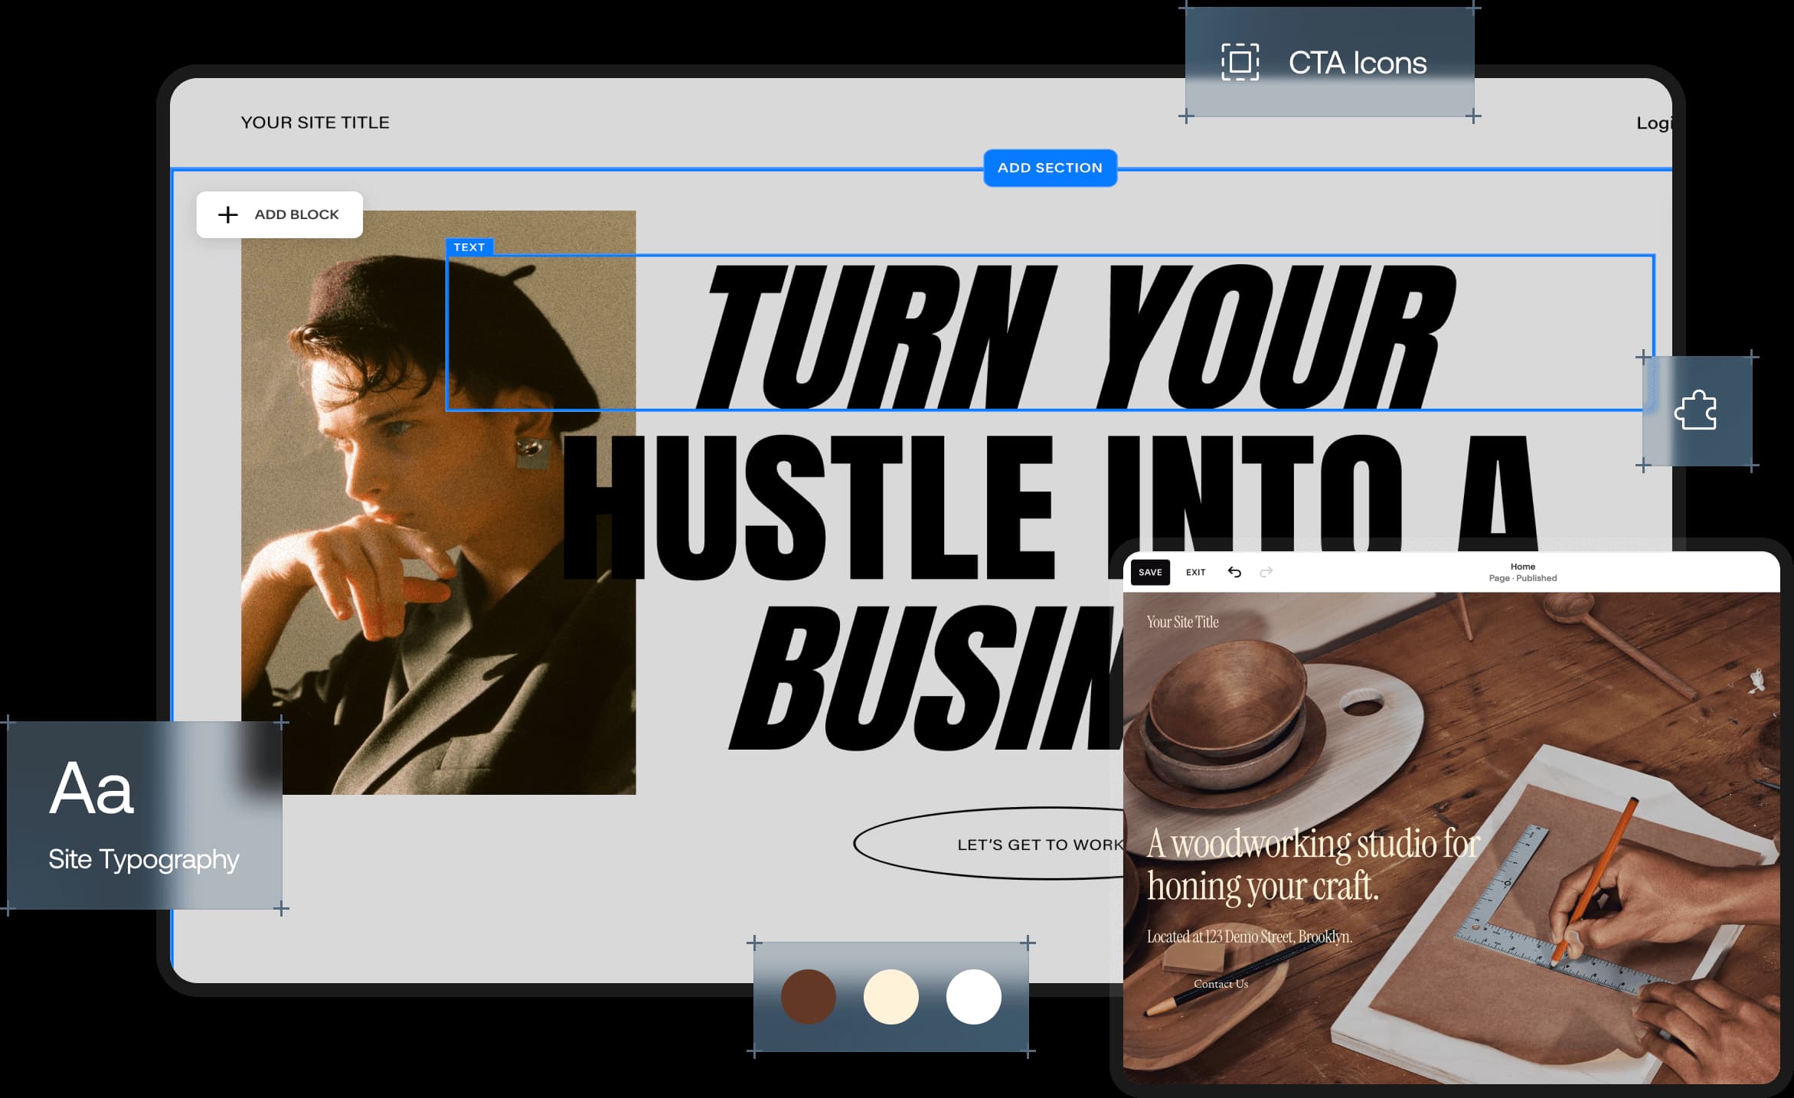1794x1098 pixels.
Task: Select the brown color swatch
Action: point(808,996)
